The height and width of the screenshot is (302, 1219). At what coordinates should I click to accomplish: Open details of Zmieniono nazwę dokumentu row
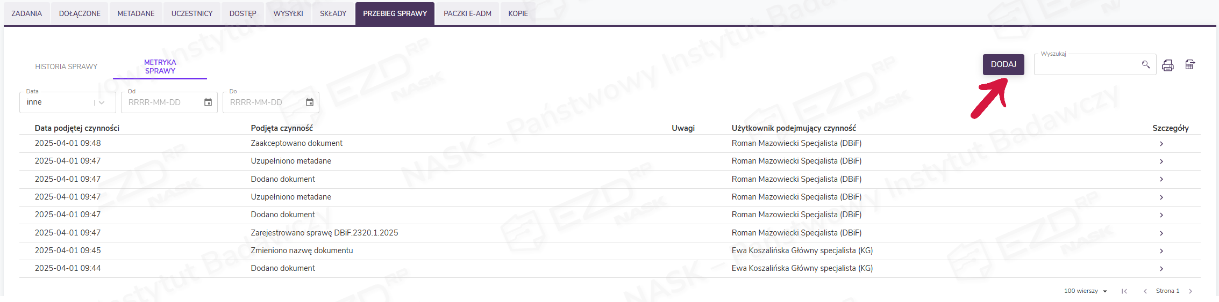[1161, 251]
